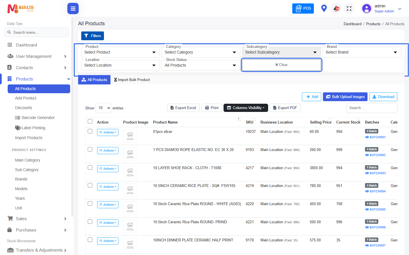Toggle fullscreen mode icon
Viewport: 409px width, 255px height.
point(349,8)
